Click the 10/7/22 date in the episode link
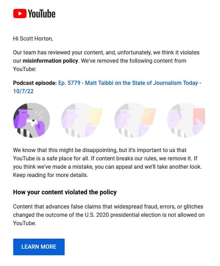 [x=23, y=91]
